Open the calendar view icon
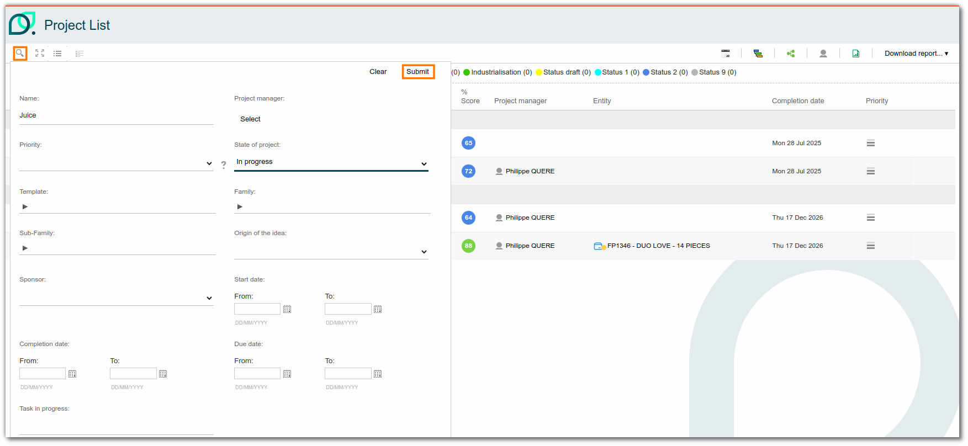Viewport: 968px width, 446px height. (x=726, y=54)
